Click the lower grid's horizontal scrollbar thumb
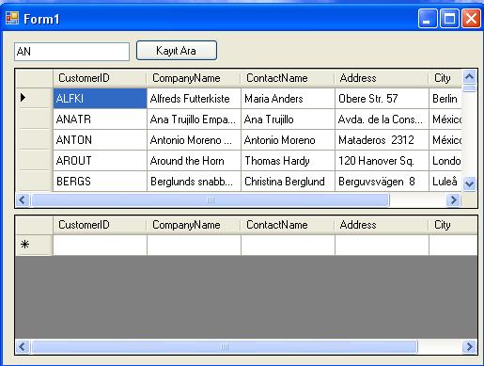Viewport: 484px width, 366px height. pos(225,346)
